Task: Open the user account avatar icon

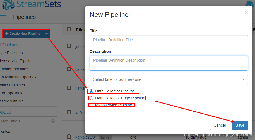Action: point(250,4)
